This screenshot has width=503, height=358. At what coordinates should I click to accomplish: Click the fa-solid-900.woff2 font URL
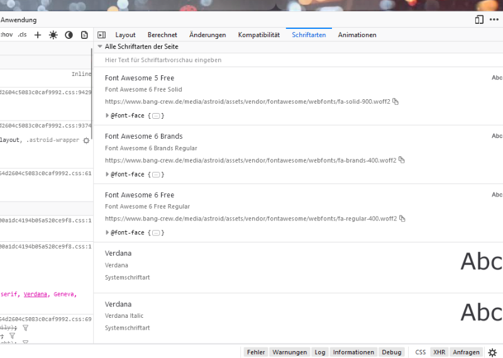tap(247, 102)
